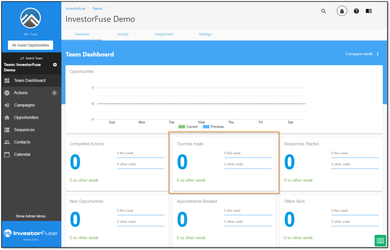Open the green guide widget button
Viewport: 390px width, 250px height.
coord(380,240)
